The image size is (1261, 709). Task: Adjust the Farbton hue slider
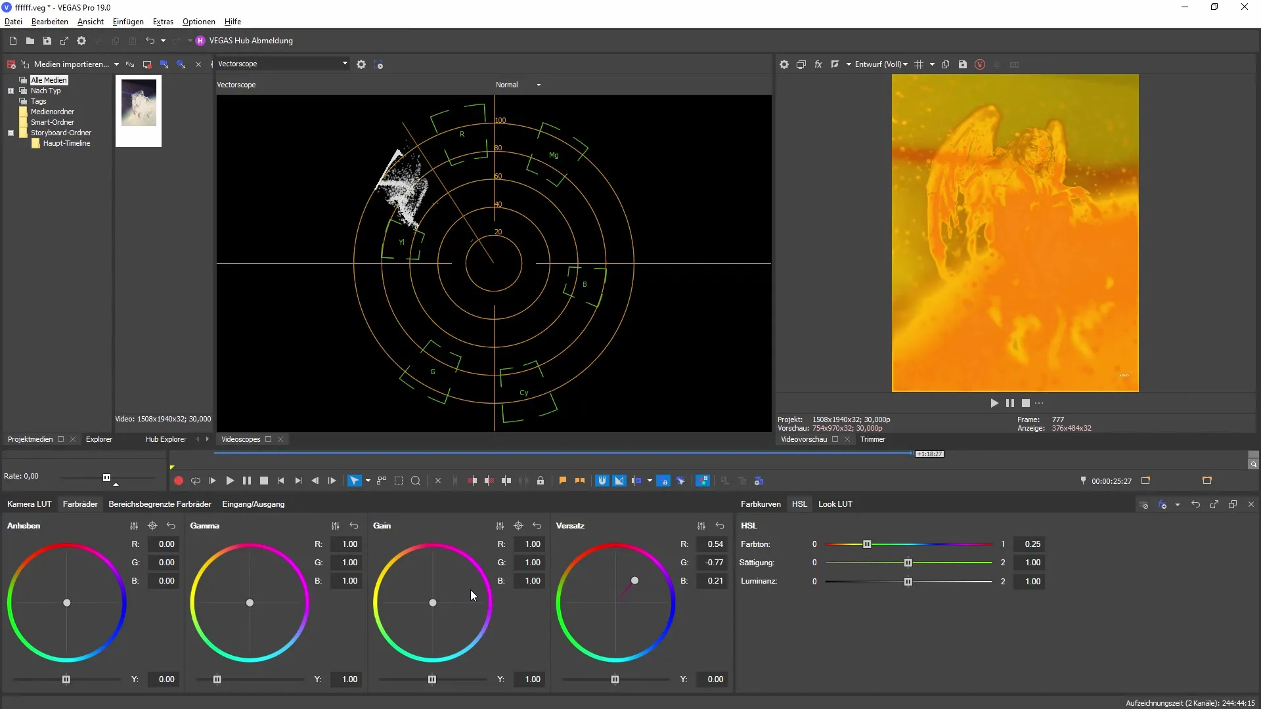(x=867, y=544)
